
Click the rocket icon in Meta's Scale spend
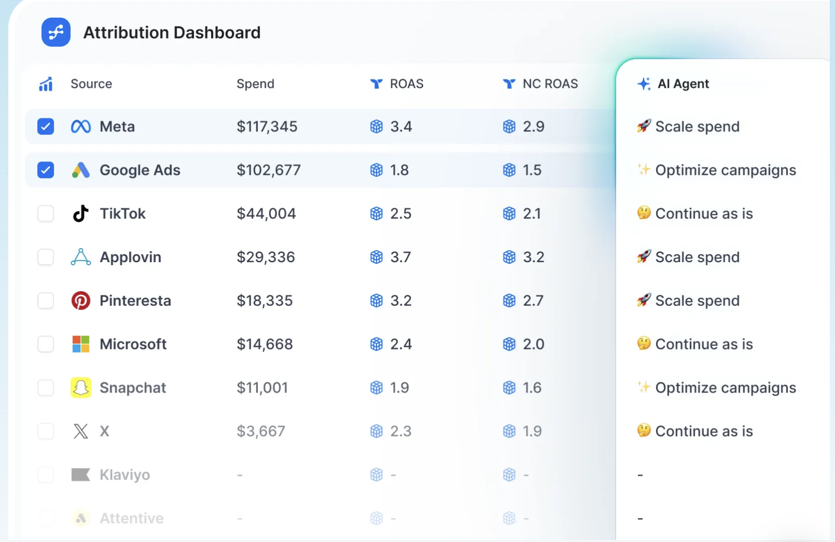click(x=644, y=126)
